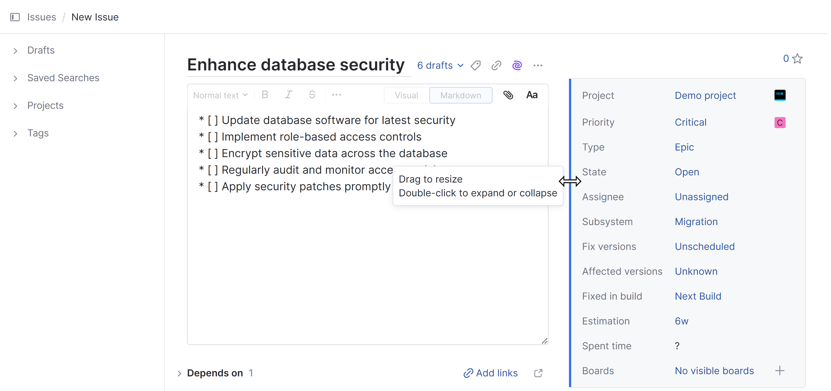Viewport: 831px width, 391px height.
Task: Open the three-dots menu next to title
Action: pyautogui.click(x=538, y=66)
